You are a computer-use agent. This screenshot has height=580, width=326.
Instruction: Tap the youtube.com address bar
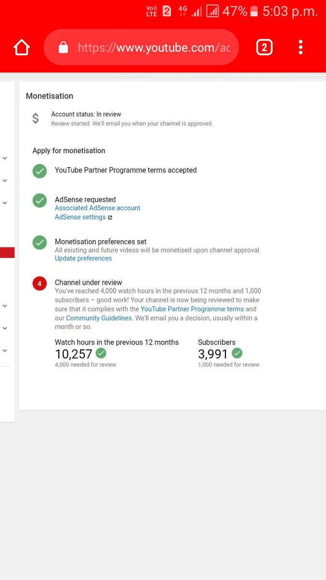141,47
